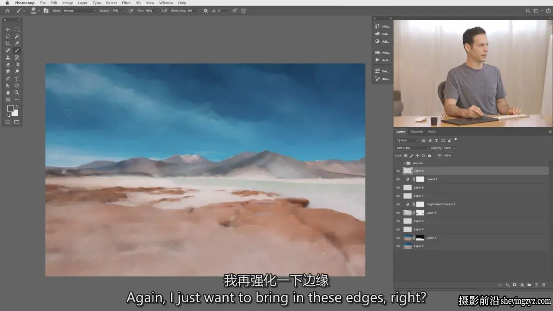
Task: Select the Rectangular Marquee tool
Action: pos(17,29)
